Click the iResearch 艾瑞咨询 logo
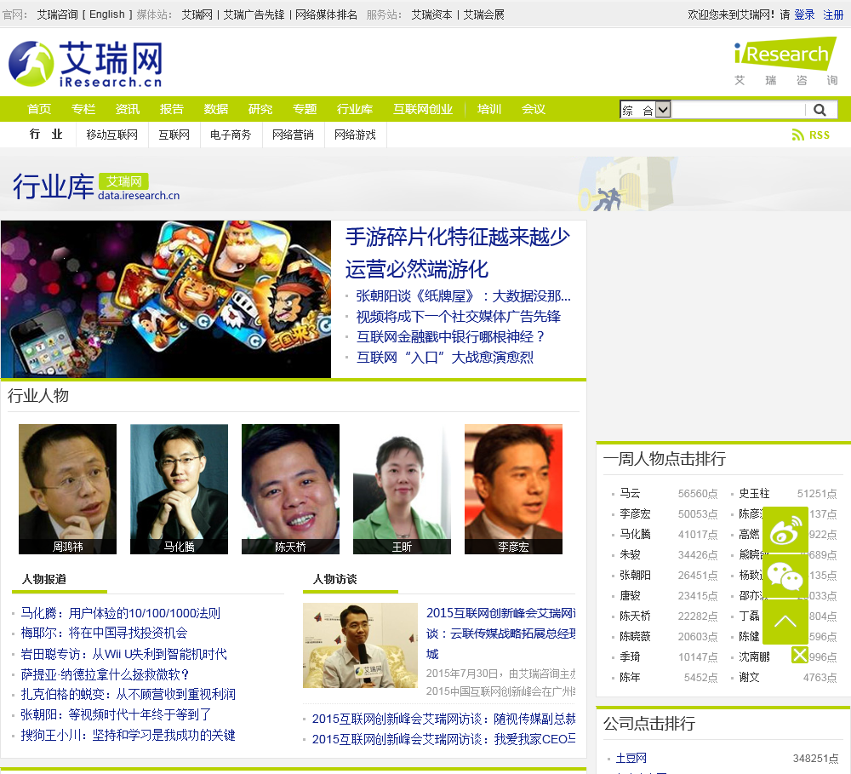The width and height of the screenshot is (851, 774). (785, 60)
